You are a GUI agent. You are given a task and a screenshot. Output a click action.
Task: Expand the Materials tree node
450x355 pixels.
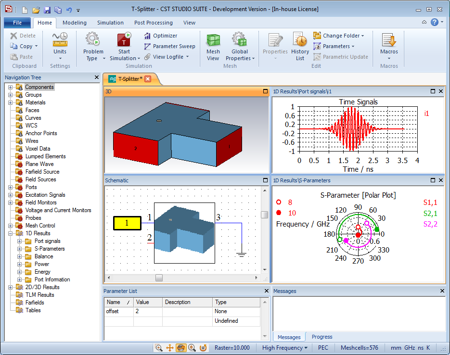point(10,102)
